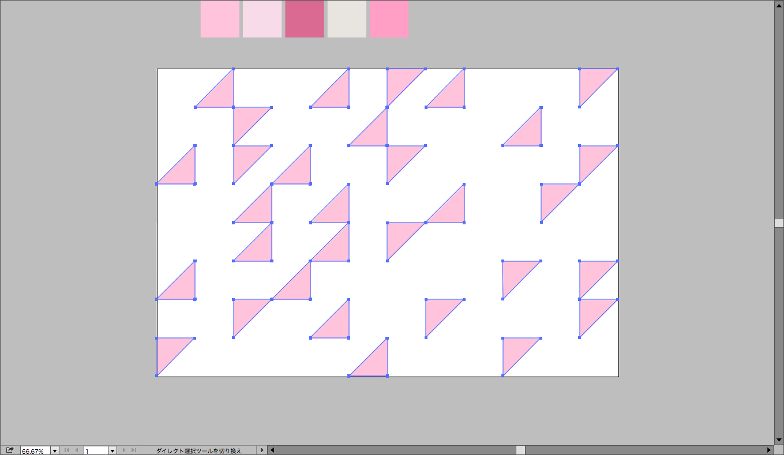This screenshot has width=784, height=455.
Task: Click the ダイレクト選択ツールを切り換え status text
Action: 199,450
